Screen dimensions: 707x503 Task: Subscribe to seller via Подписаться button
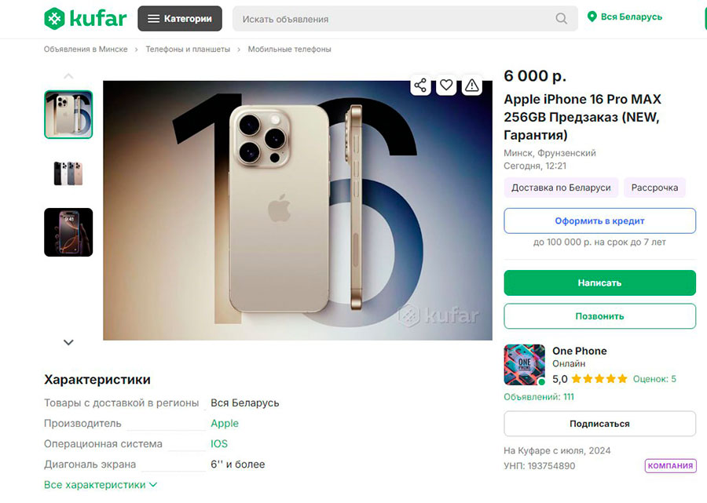599,423
